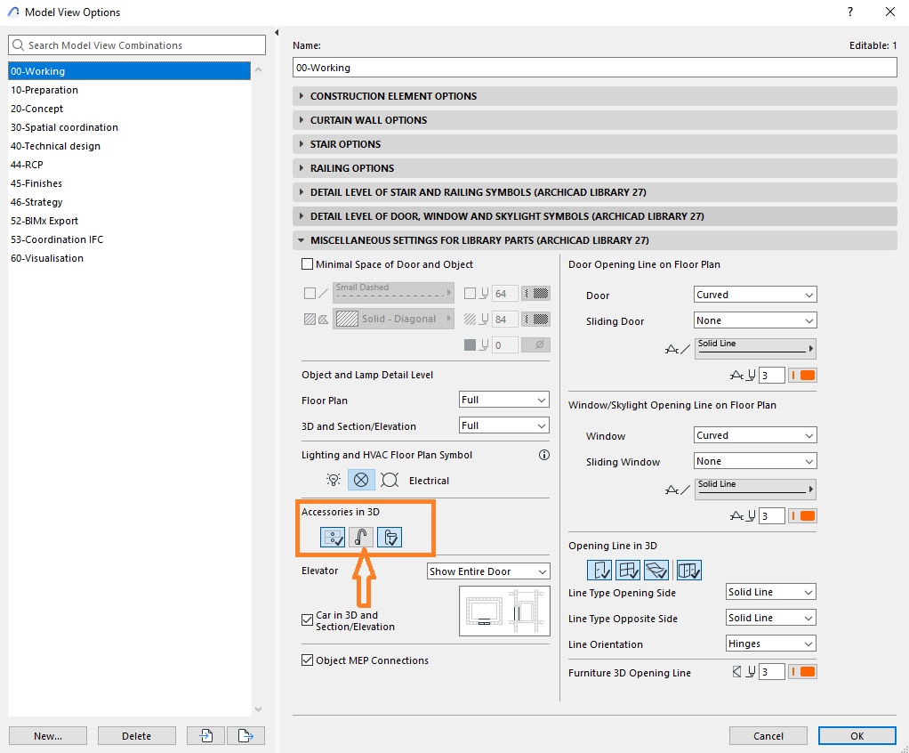Click the Delete button

pyautogui.click(x=137, y=735)
